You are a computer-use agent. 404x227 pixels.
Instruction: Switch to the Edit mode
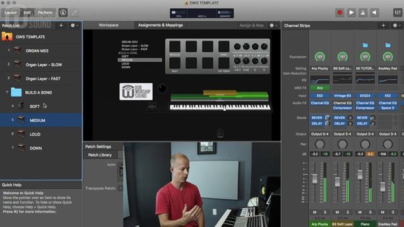pos(27,13)
